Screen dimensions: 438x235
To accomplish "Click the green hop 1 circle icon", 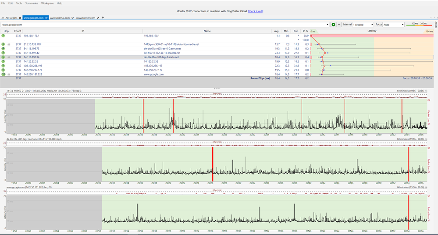I will click(x=3, y=36).
